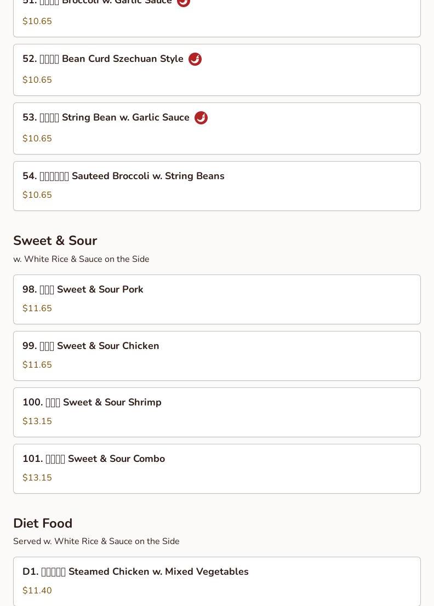Click $13.15 price of Sweet & Sour Combo
434x606 pixels.
37,478
